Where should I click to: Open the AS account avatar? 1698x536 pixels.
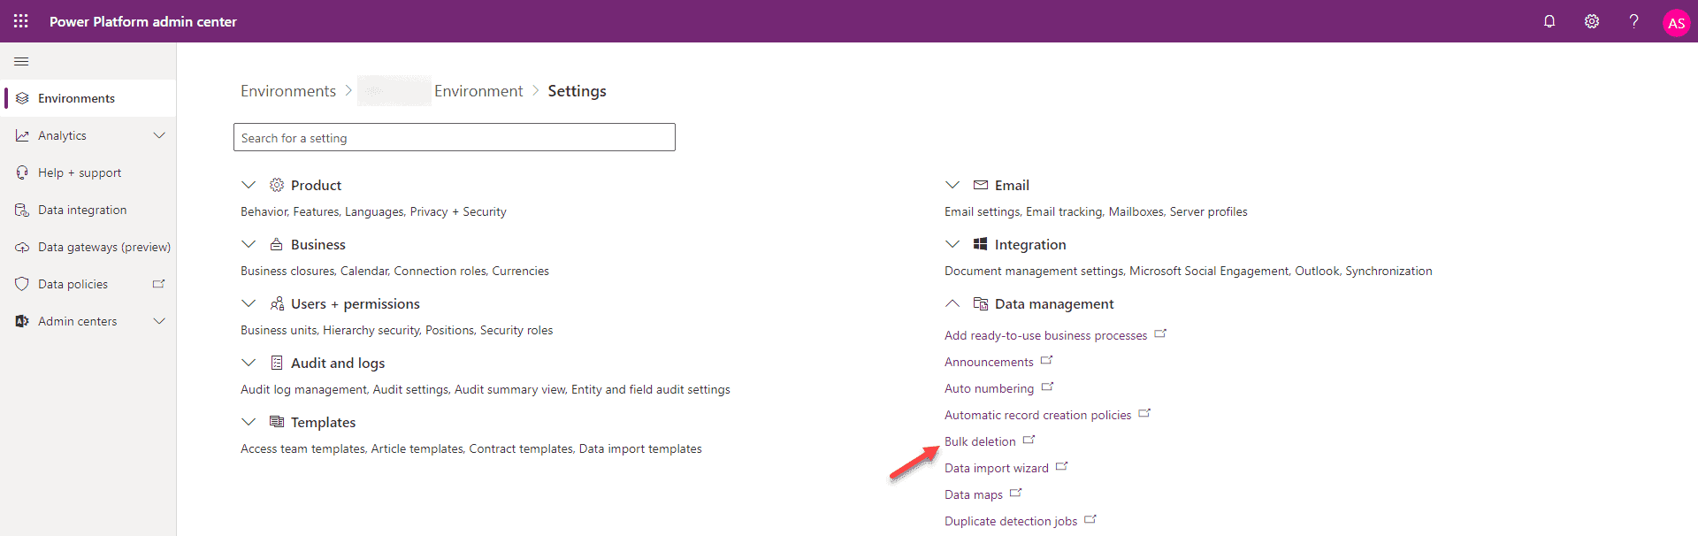tap(1676, 23)
